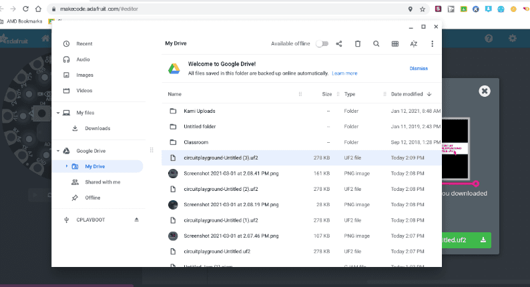
Task: Open the three-dot more options menu
Action: pos(433,43)
